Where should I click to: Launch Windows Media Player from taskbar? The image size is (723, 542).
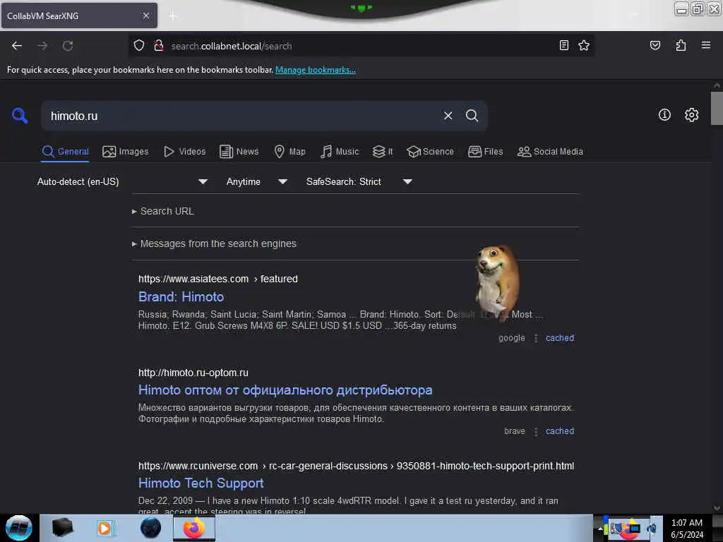[x=104, y=528]
